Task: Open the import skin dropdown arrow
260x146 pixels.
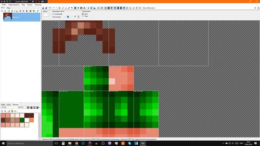Action: point(14,11)
